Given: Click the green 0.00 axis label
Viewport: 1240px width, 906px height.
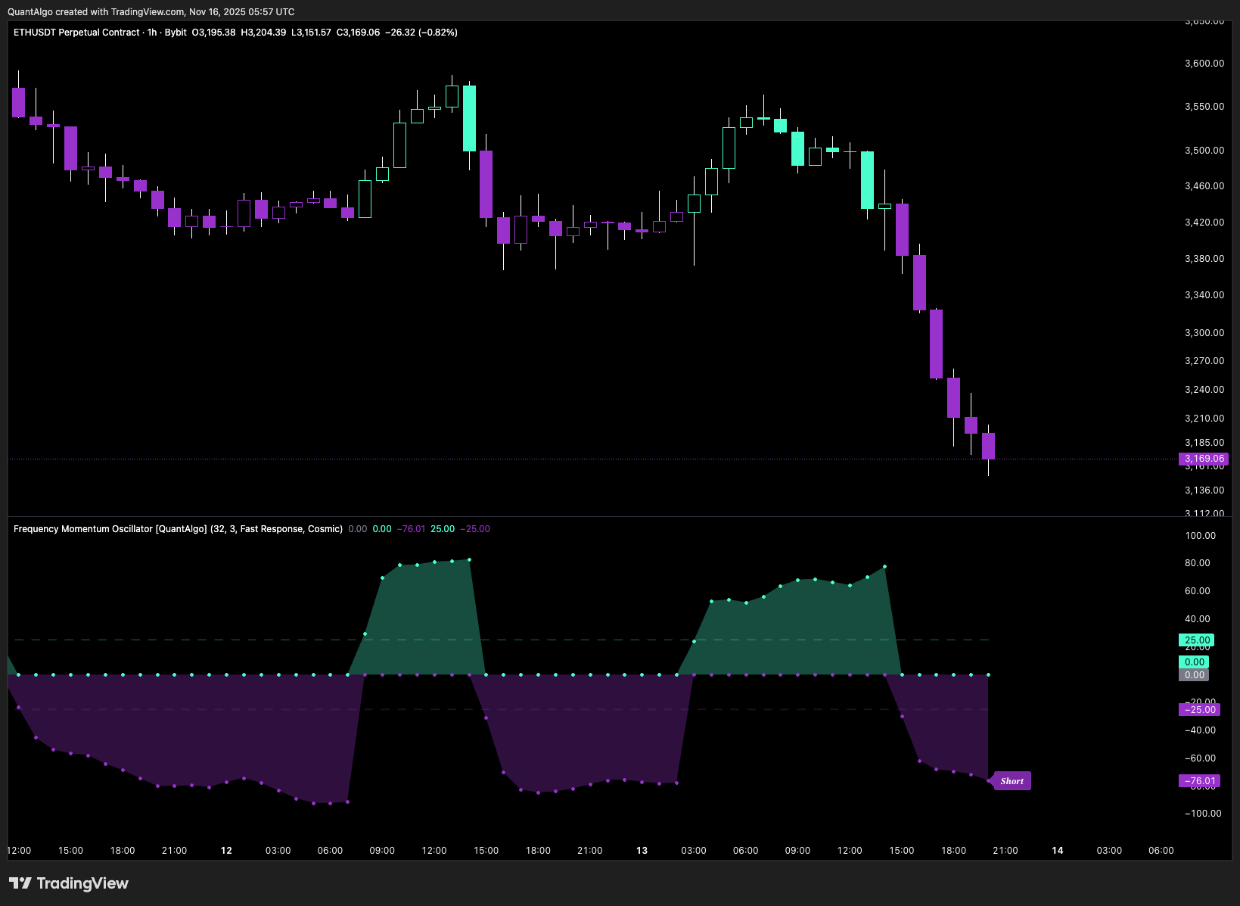Looking at the screenshot, I should 1194,662.
